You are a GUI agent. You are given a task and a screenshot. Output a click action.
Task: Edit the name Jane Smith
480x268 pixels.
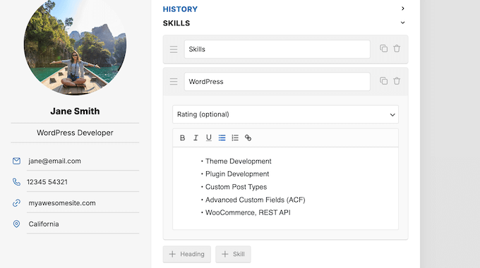coord(75,111)
